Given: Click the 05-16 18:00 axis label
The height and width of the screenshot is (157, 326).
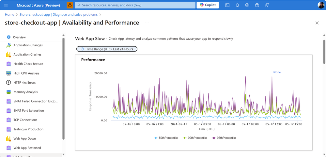Looking at the screenshot, I should pos(131,124).
